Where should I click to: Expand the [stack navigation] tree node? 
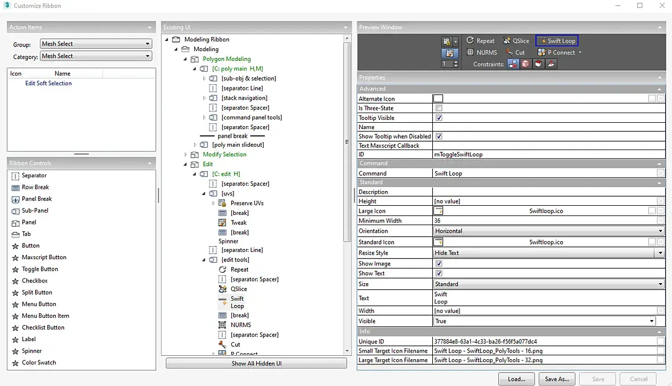click(x=204, y=98)
